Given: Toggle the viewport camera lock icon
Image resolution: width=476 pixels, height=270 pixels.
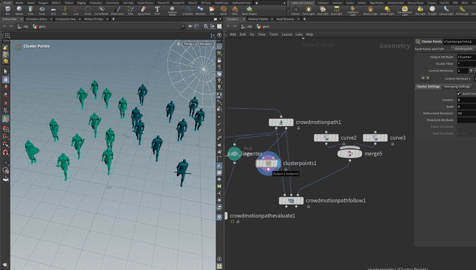Looking at the screenshot, I should tap(178, 44).
